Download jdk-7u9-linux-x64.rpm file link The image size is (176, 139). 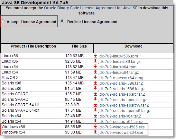coord(117,67)
